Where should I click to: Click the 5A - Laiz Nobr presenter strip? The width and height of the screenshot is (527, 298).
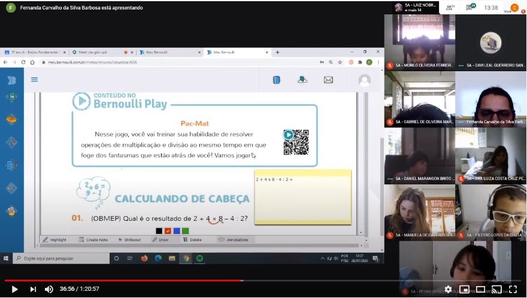click(x=416, y=7)
